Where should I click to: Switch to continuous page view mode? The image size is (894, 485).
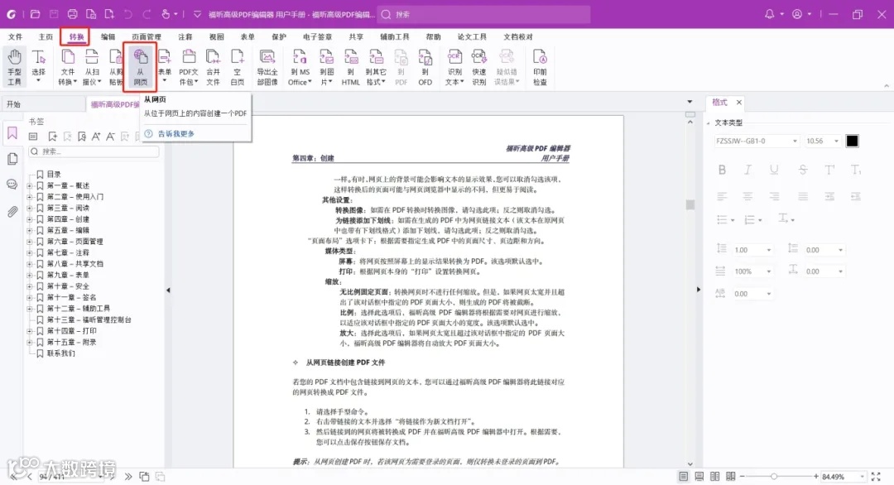coord(699,476)
